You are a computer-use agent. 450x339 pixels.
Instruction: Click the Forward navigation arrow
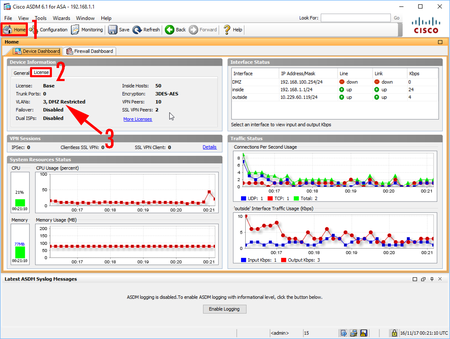pyautogui.click(x=203, y=30)
